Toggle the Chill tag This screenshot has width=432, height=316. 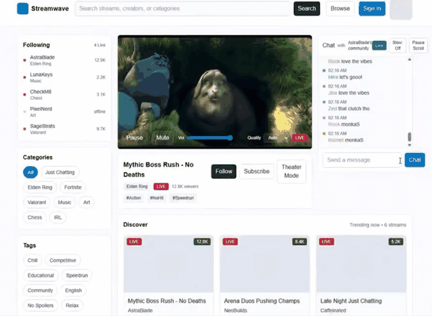(x=32, y=260)
